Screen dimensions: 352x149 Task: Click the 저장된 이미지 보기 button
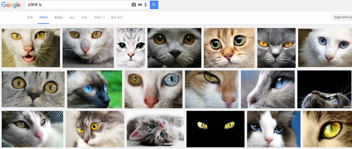pos(342,17)
